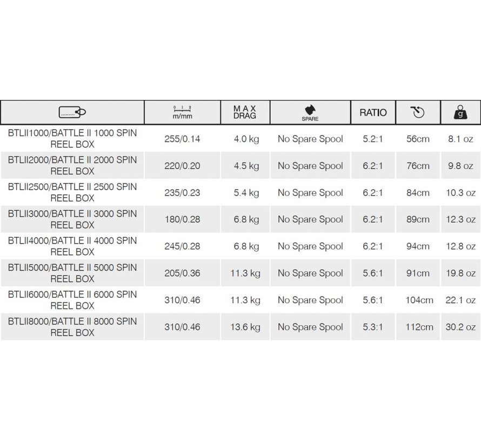Screen dimensions: 481x443
Task: Click the RATIO column header
Action: pyautogui.click(x=373, y=112)
